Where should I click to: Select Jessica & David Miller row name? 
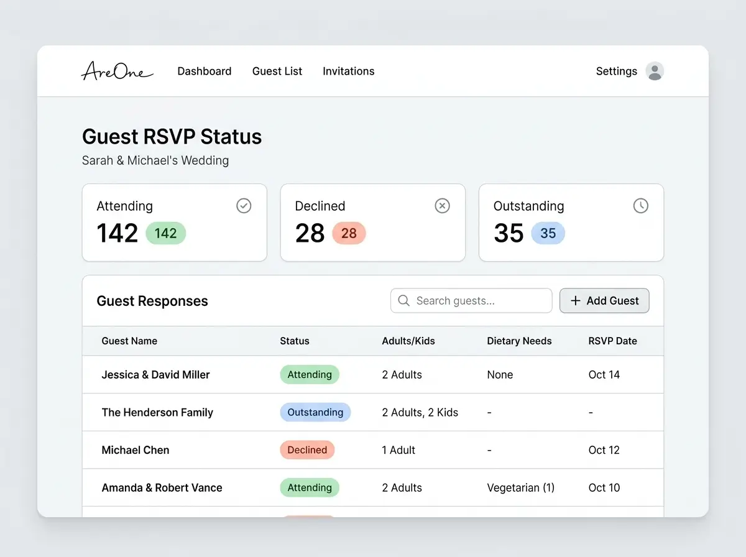(x=156, y=375)
